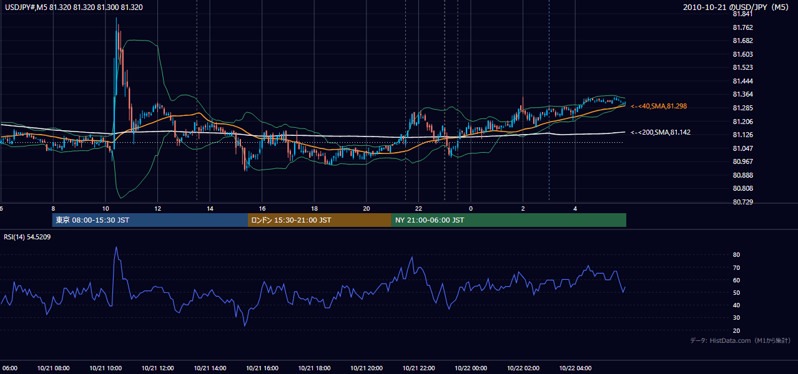Click price level 80.729 on the axis
Viewport: 798px width, 374px height.
[743, 202]
